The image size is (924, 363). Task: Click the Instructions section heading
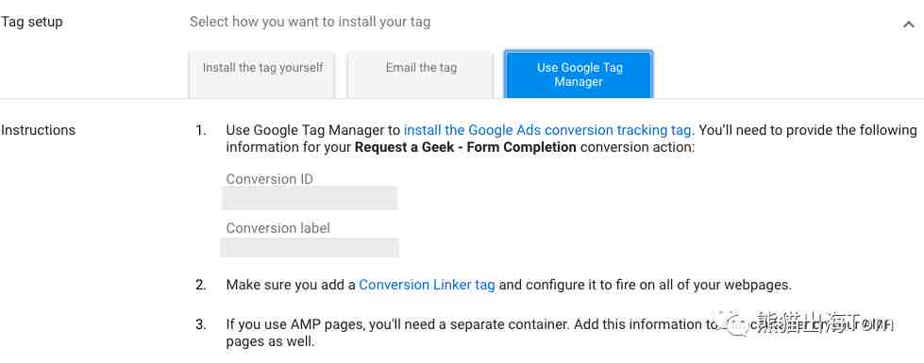39,130
